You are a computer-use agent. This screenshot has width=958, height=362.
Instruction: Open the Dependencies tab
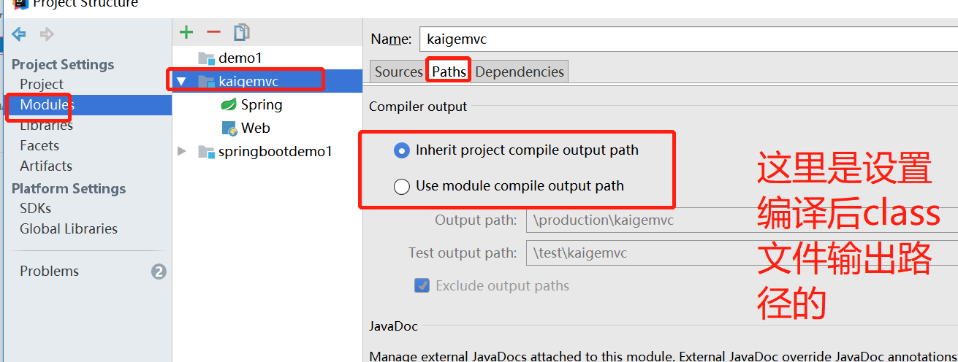[520, 72]
